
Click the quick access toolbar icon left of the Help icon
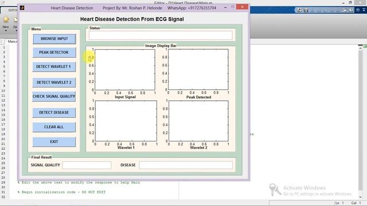345,10
